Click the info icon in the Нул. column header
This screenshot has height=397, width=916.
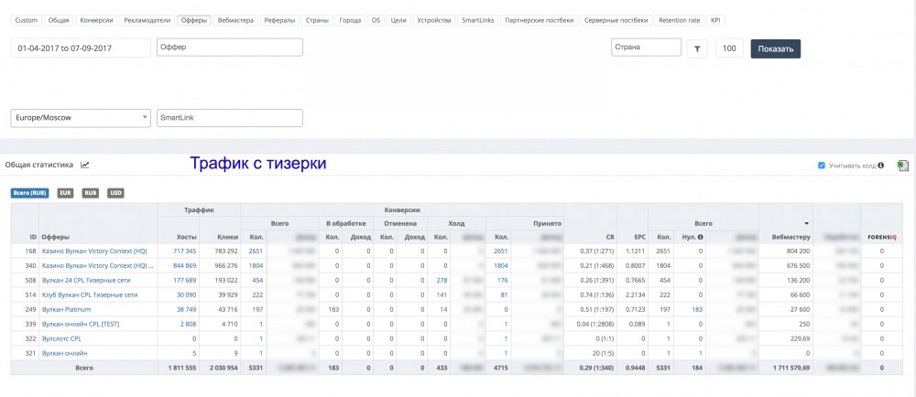tap(700, 237)
